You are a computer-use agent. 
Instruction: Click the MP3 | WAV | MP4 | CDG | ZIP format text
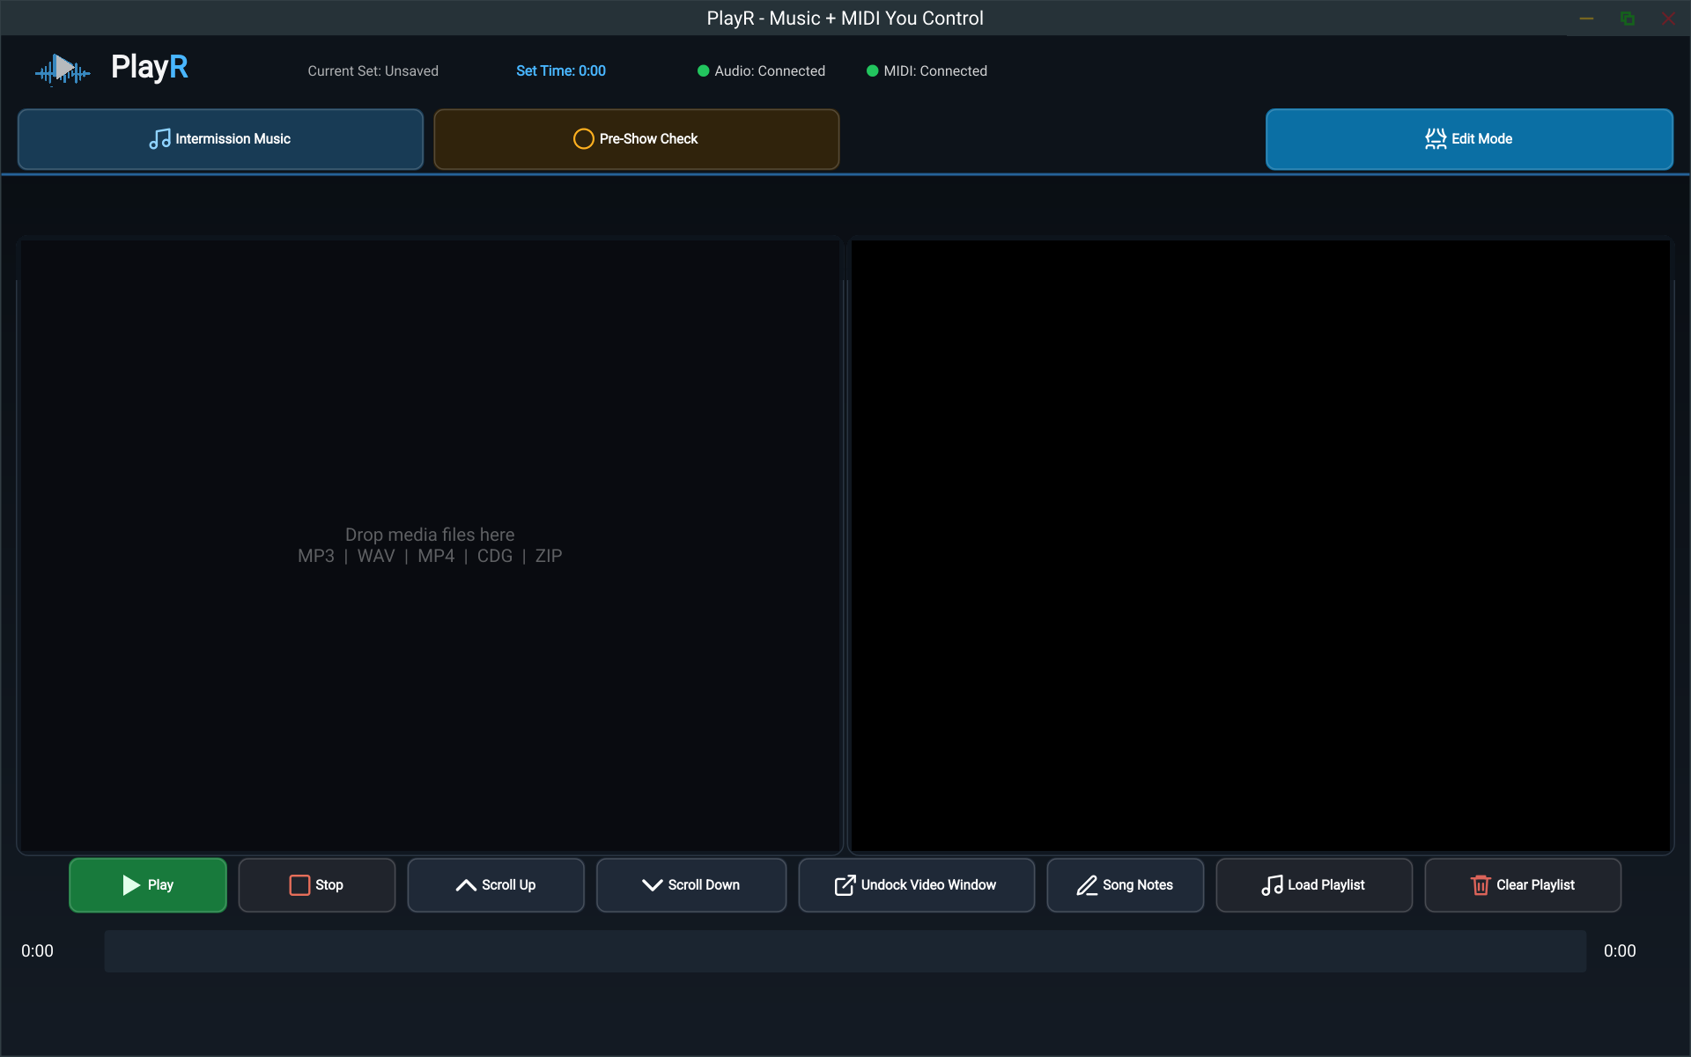coord(430,557)
